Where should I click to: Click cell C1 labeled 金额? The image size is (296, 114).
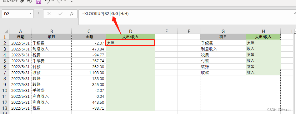coord(89,37)
